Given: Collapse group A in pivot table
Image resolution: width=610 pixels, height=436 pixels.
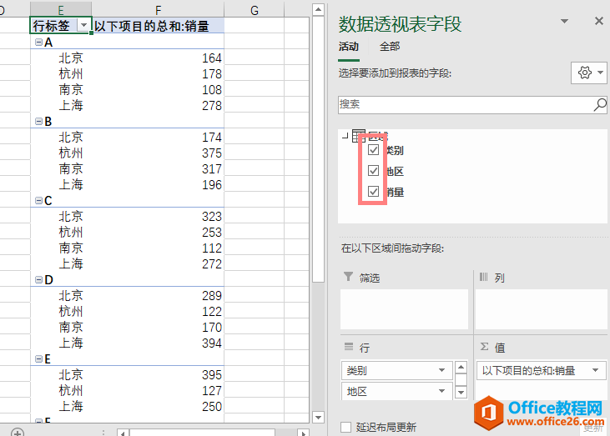Looking at the screenshot, I should click(x=39, y=42).
